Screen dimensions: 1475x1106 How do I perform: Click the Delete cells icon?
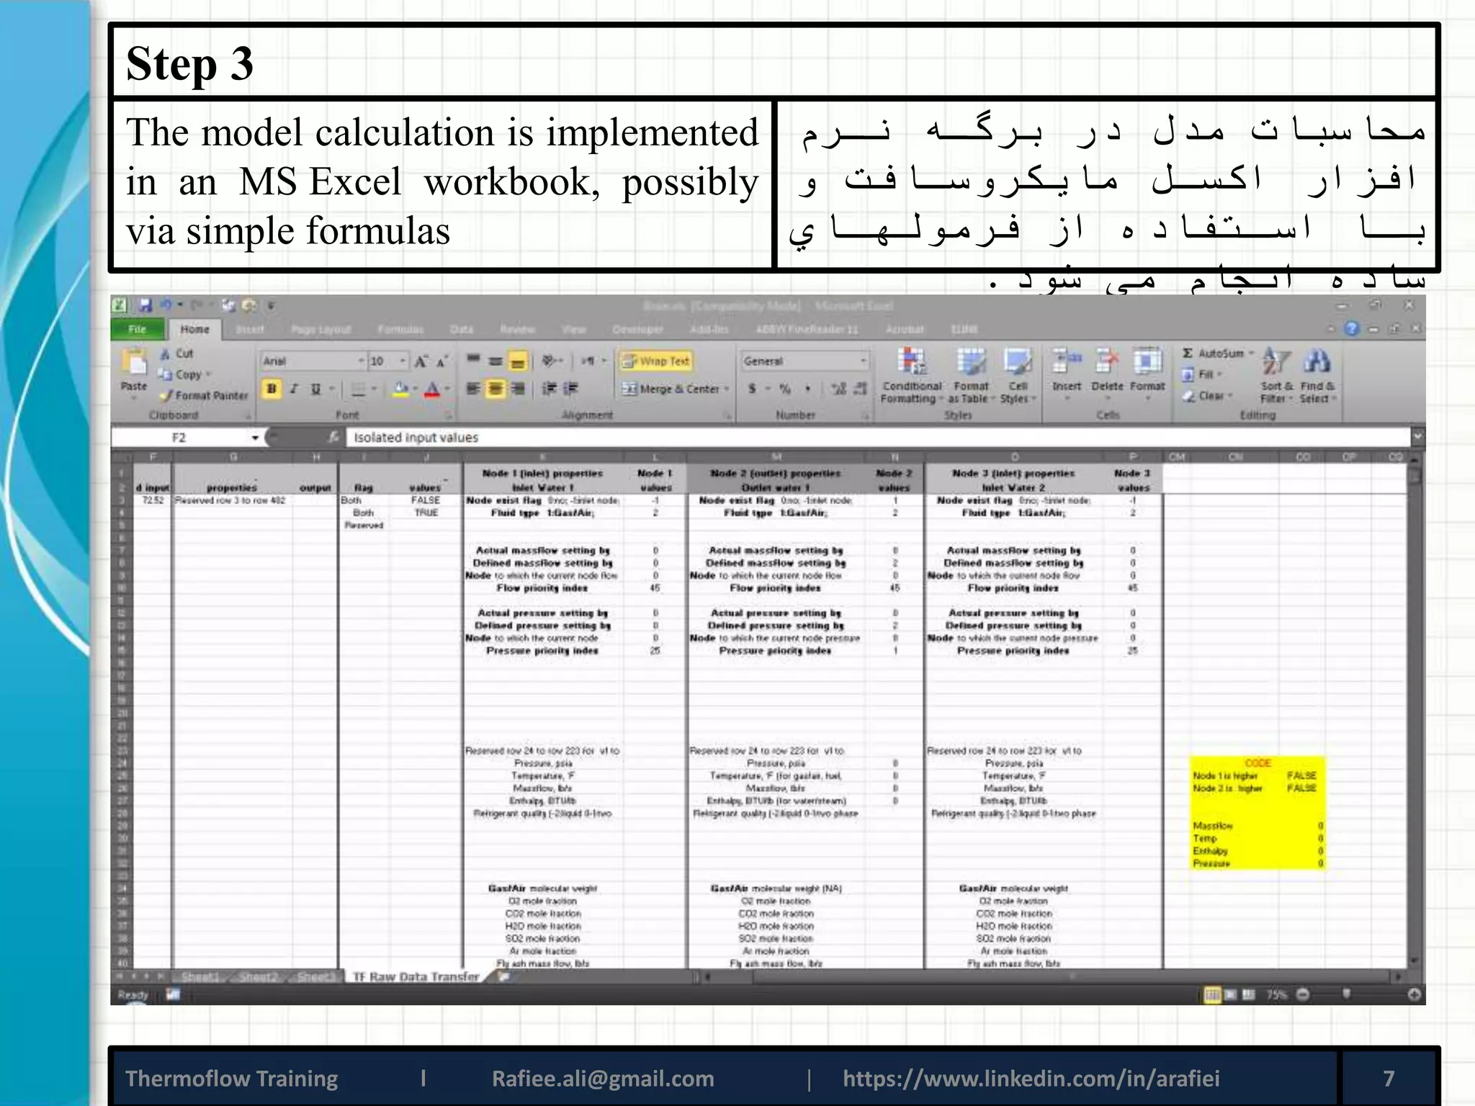[x=1107, y=360]
